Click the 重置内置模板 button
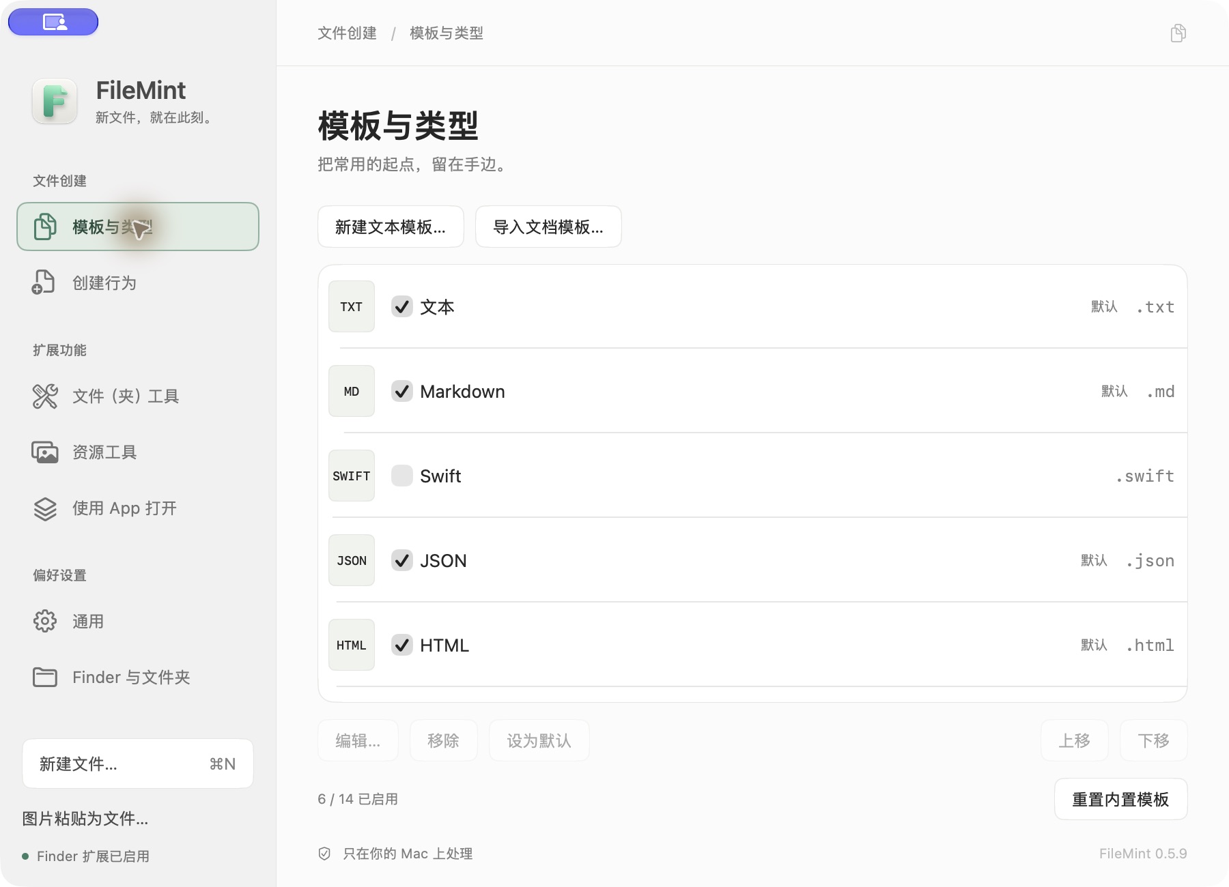The width and height of the screenshot is (1229, 887). [x=1120, y=799]
